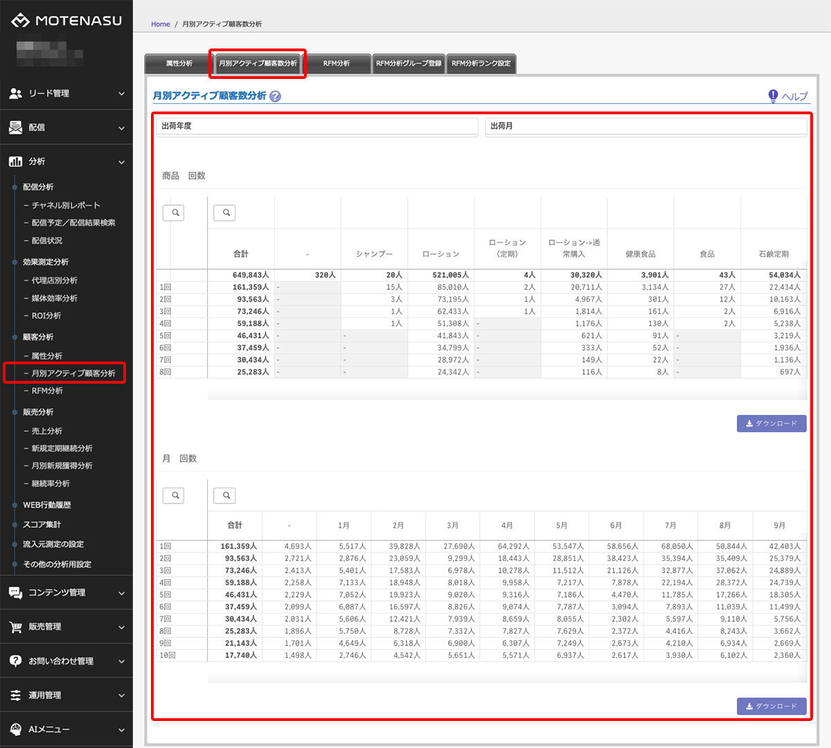
Task: Click the first magnifier in the product table
Action: click(173, 213)
